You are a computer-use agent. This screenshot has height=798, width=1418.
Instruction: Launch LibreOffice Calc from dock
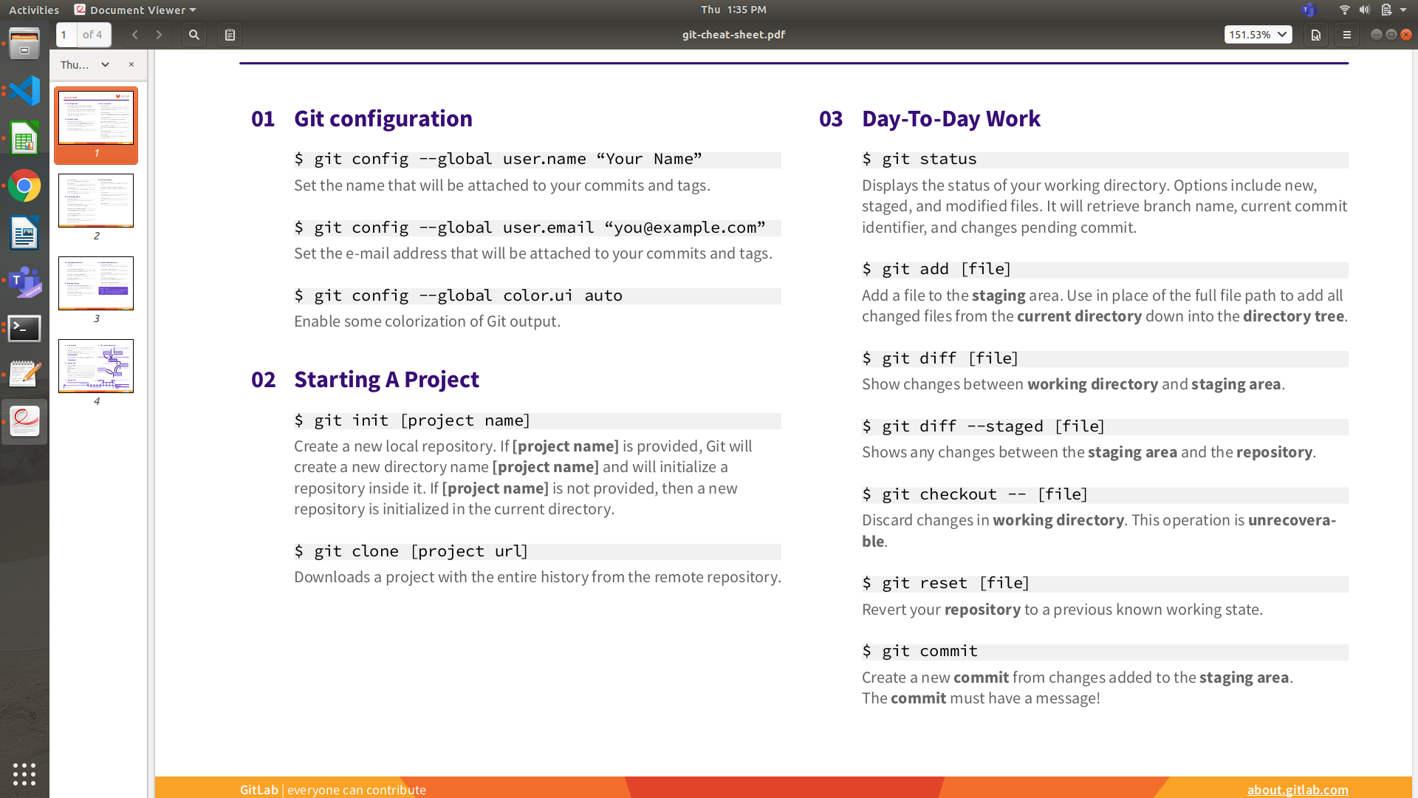click(x=24, y=138)
